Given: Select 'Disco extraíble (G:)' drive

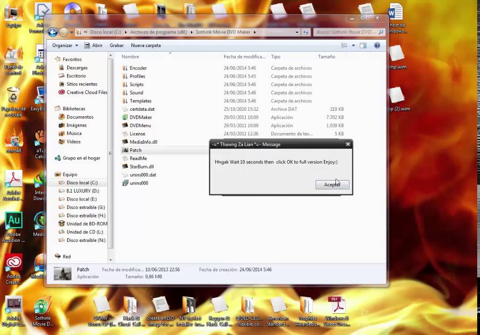Looking at the screenshot, I should point(86,208).
